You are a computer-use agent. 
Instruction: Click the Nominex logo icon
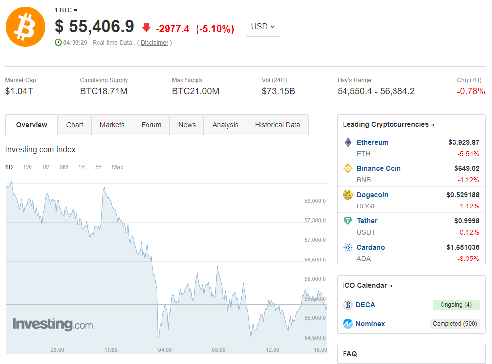[x=347, y=324]
